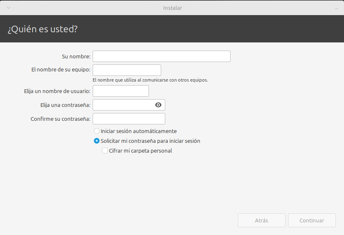The height and width of the screenshot is (235, 344).
Task: Proceed with the Continuar button
Action: pos(312,220)
